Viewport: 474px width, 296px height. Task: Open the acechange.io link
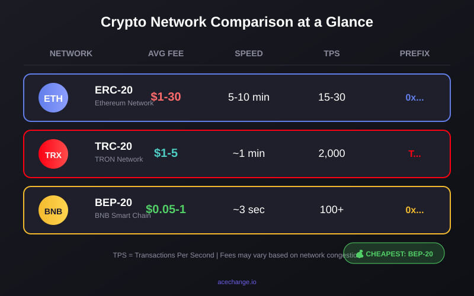coord(237,282)
